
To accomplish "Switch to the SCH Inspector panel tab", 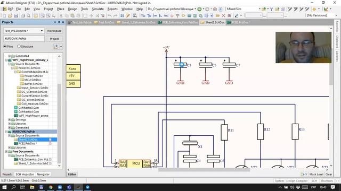I will (25, 175).
